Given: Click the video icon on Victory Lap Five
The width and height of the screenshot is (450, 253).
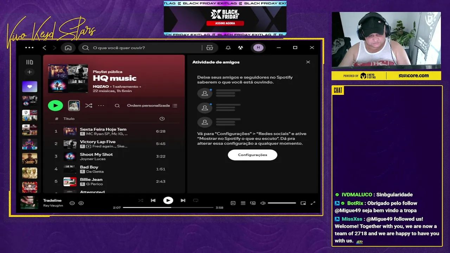Looking at the screenshot, I should coord(89,147).
